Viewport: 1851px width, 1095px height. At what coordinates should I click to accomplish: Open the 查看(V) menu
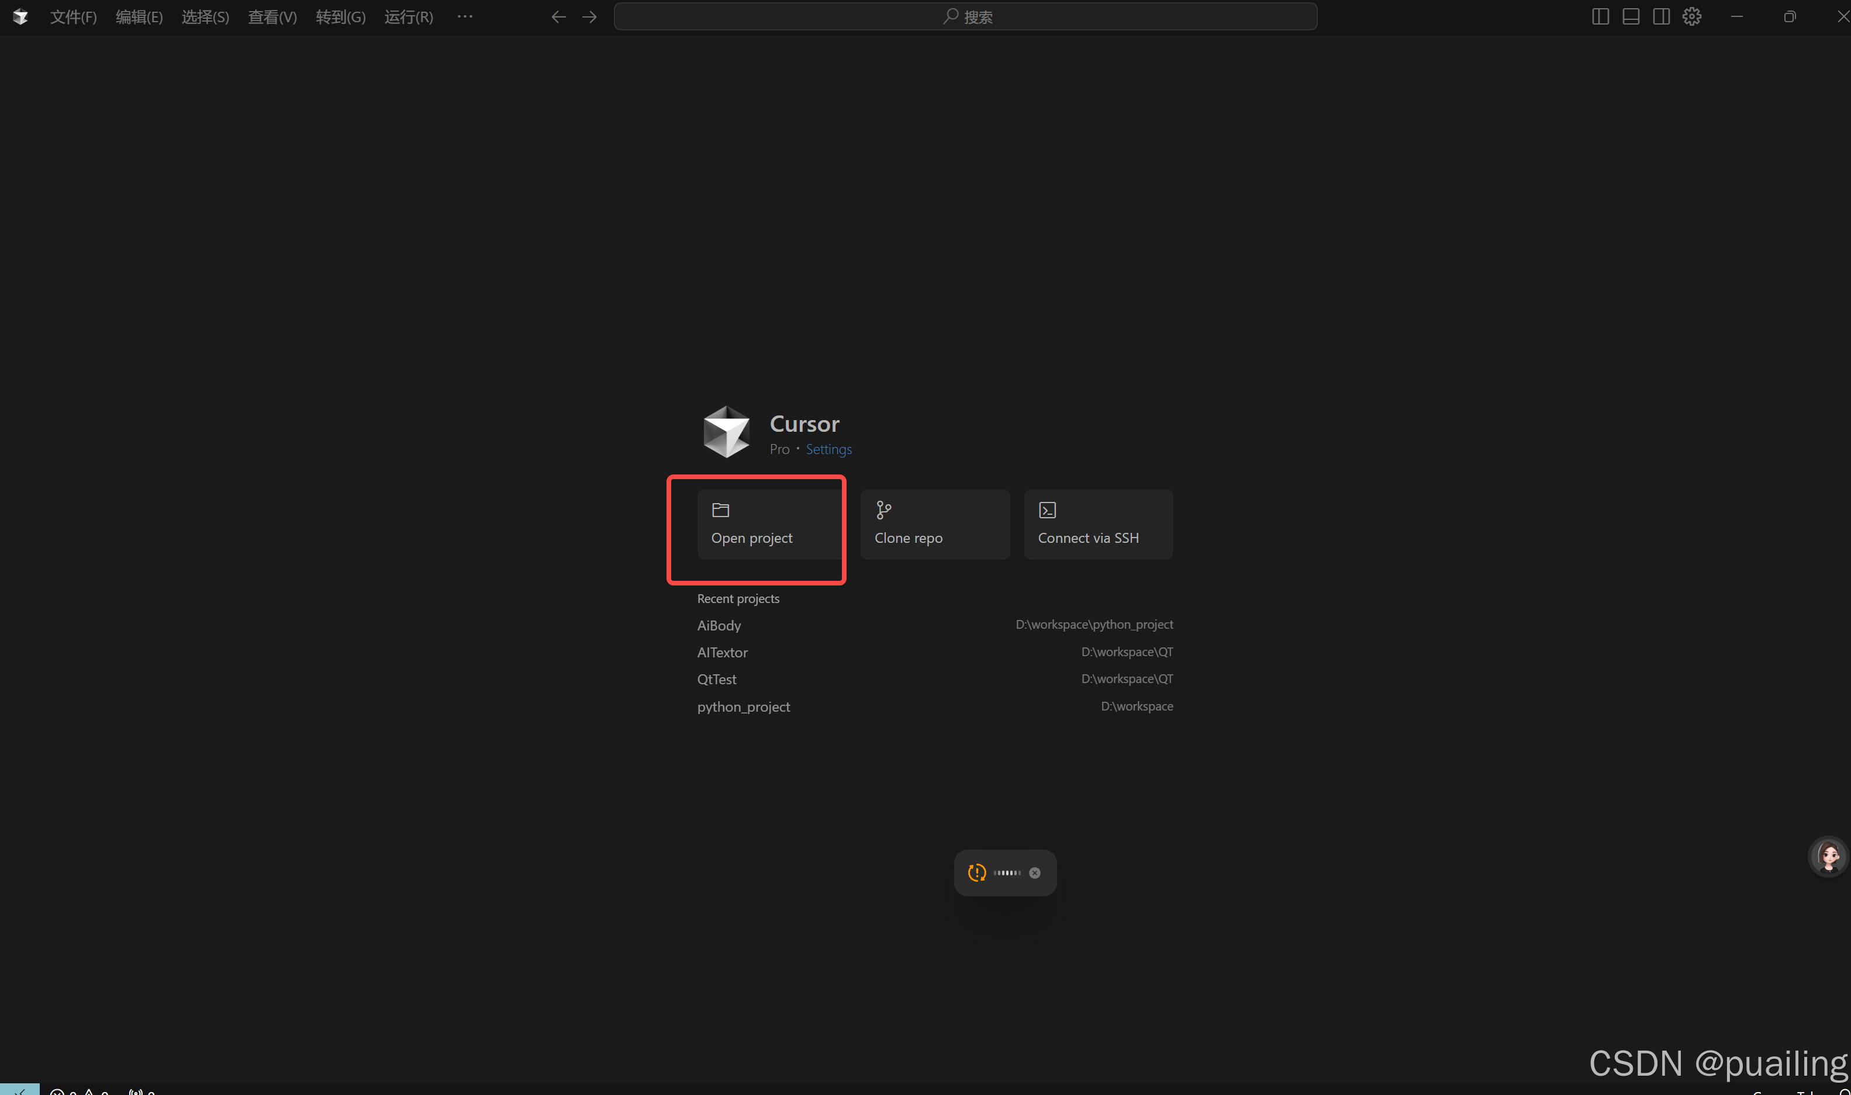click(x=272, y=16)
